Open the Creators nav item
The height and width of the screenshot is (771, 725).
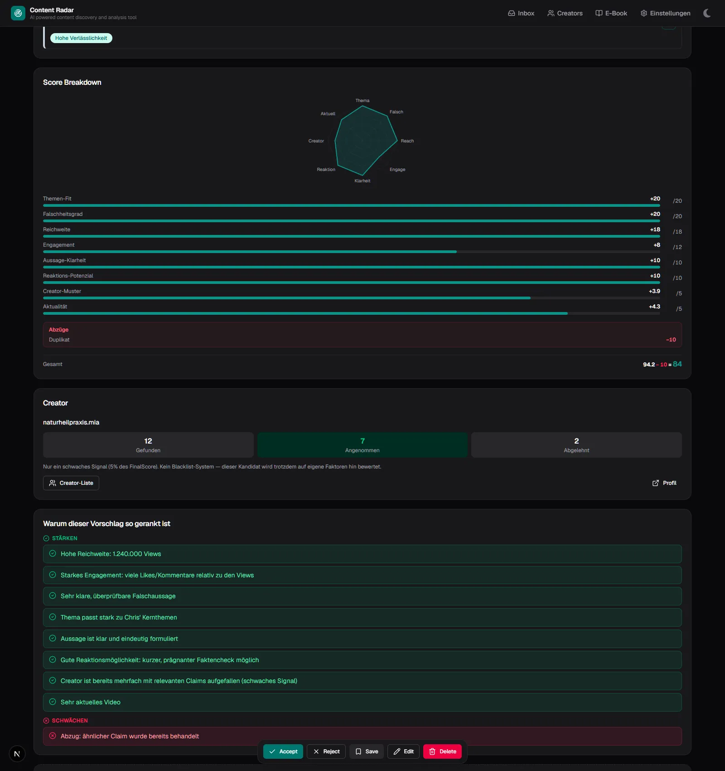(x=565, y=13)
